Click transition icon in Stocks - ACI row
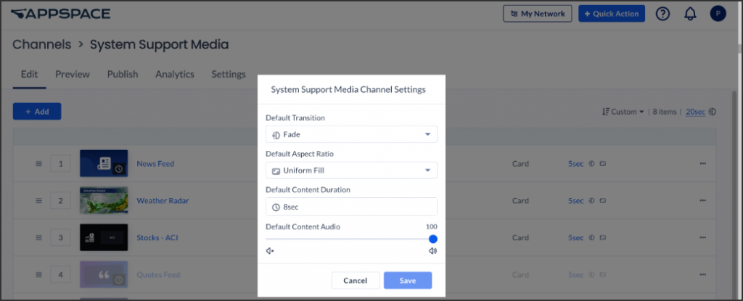The height and width of the screenshot is (301, 743). (x=591, y=237)
